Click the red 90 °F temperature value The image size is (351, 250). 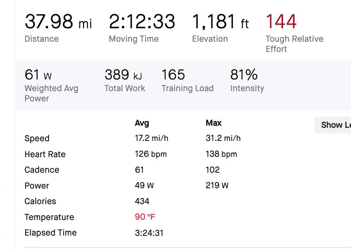pos(145,217)
